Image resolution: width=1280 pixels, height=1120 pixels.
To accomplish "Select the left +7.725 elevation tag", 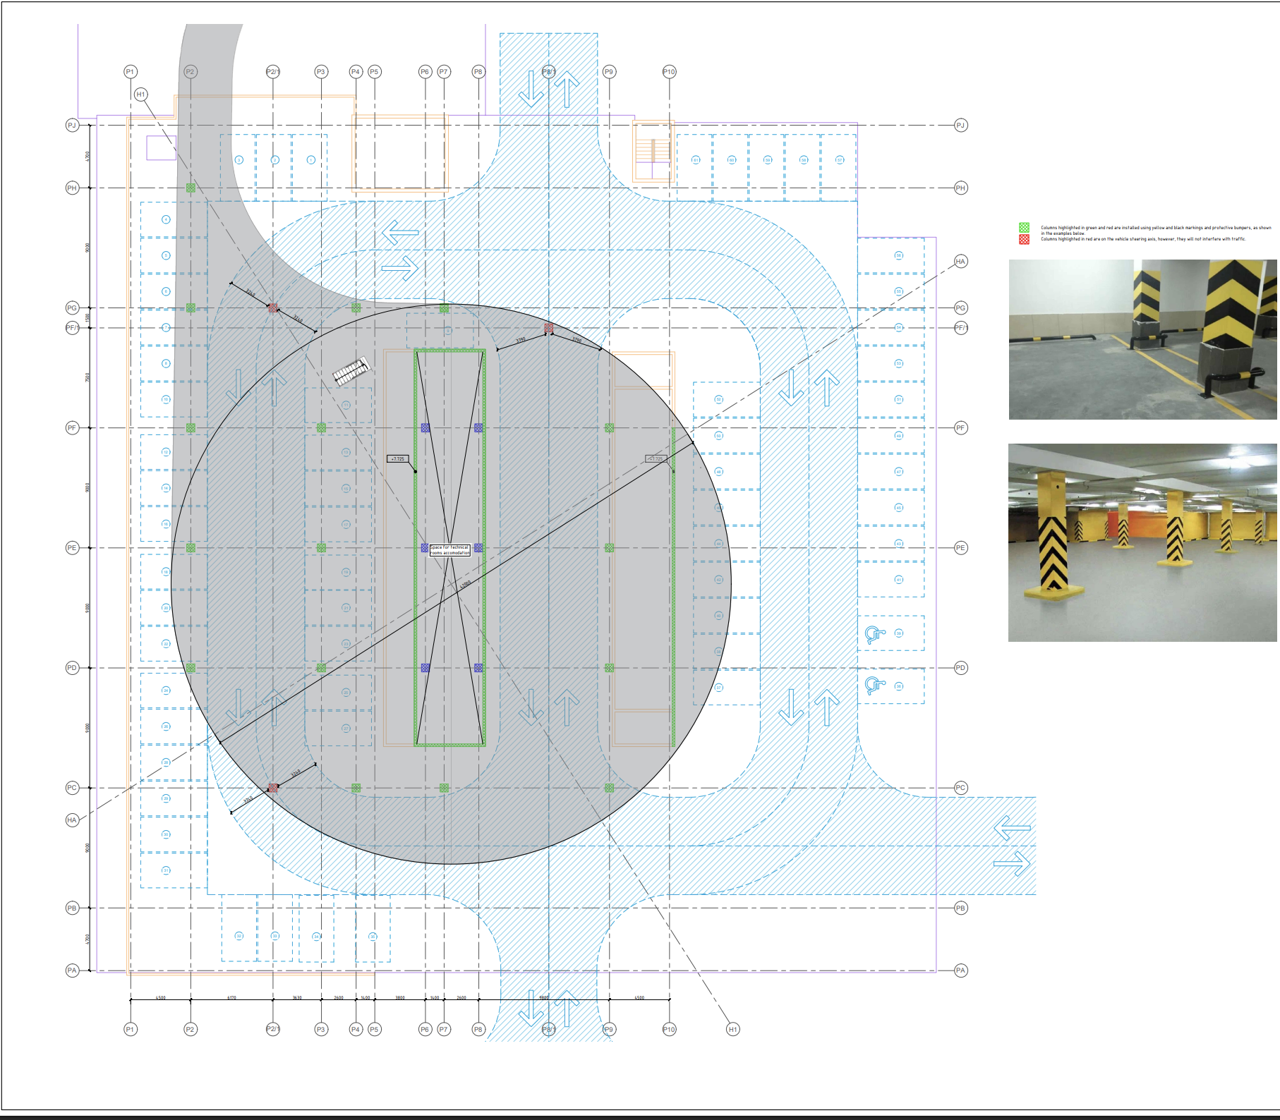I will coord(398,459).
